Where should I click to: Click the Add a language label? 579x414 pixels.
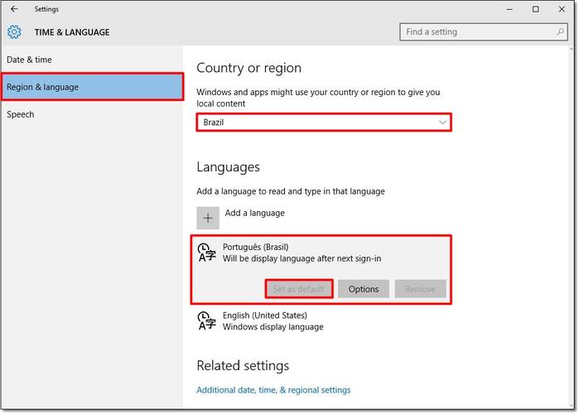255,213
